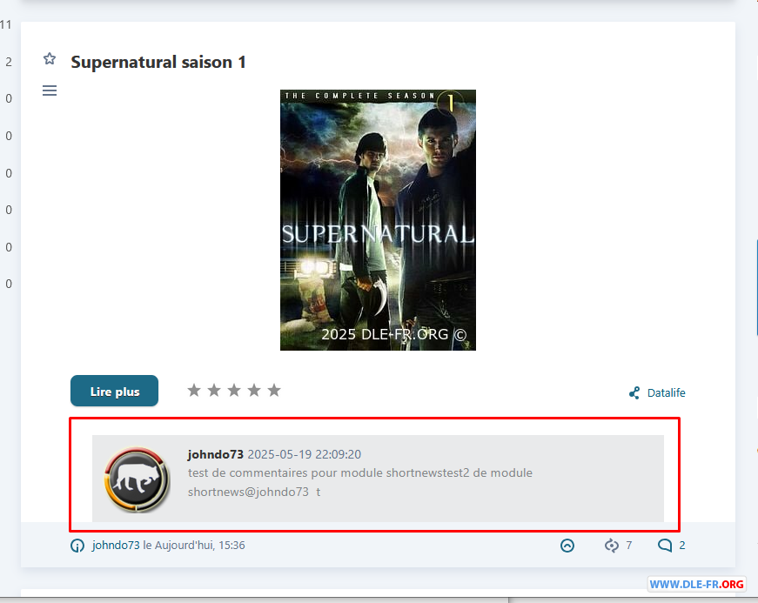Rate the article two stars
This screenshot has width=758, height=603.
214,391
